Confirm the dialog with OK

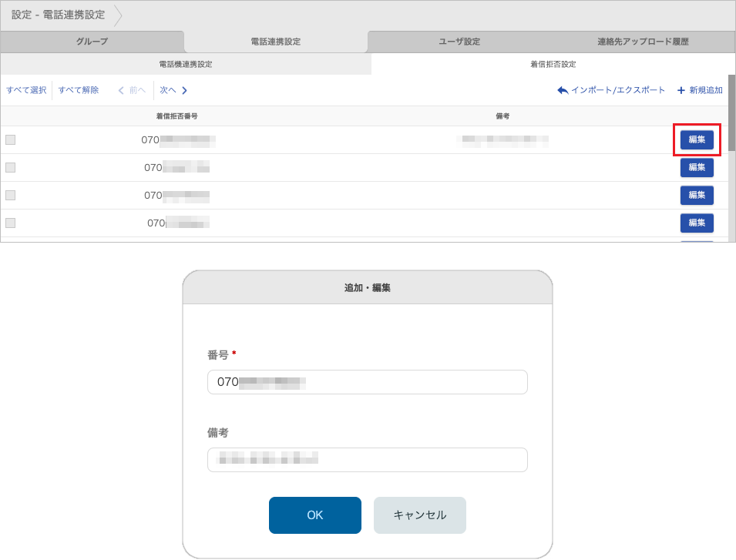[x=315, y=515]
